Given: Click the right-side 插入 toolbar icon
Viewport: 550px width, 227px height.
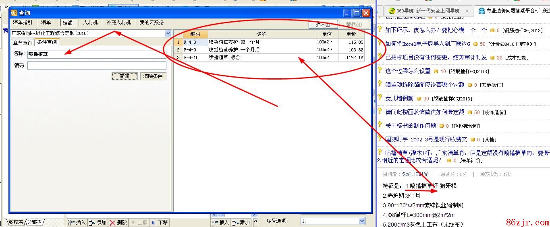Looking at the screenshot, I should tap(215, 223).
